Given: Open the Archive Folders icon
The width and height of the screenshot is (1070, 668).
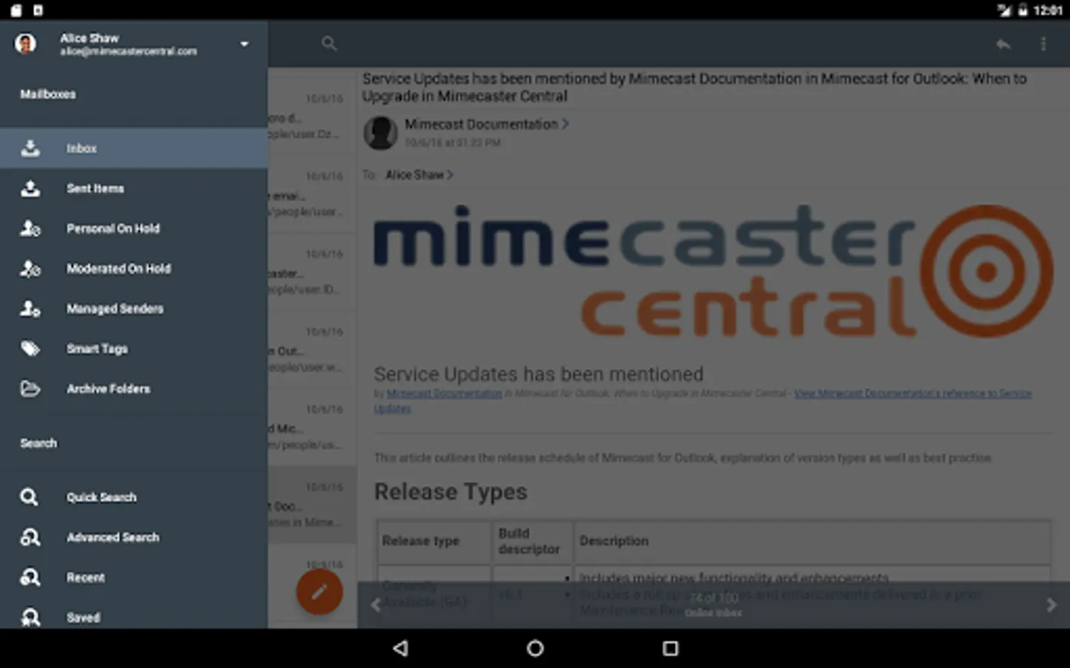Looking at the screenshot, I should [30, 389].
